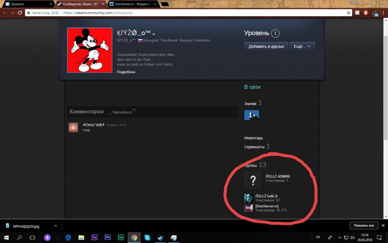Open Adobe Audition from the taskbar
The image size is (388, 243).
[121, 237]
